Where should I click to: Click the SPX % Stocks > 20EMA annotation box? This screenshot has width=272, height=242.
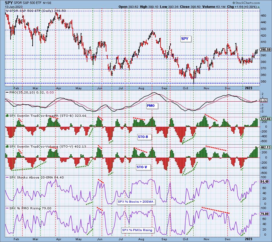point(136,201)
